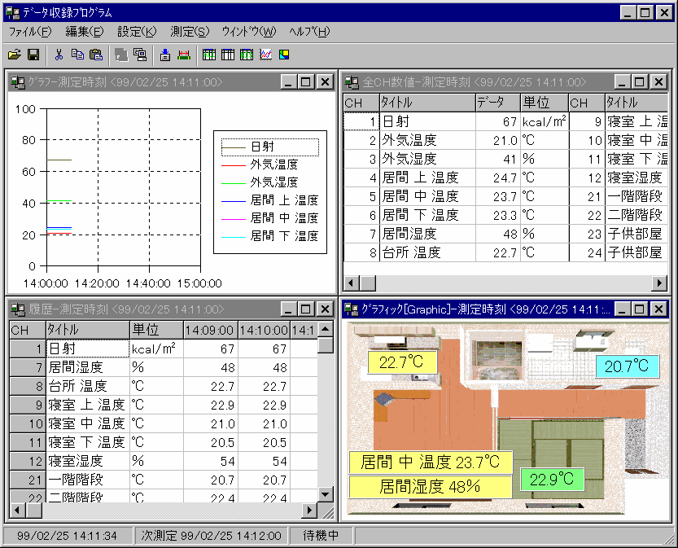Click 14:09:00 column header in 履歴 window
The height and width of the screenshot is (548, 678).
(211, 330)
